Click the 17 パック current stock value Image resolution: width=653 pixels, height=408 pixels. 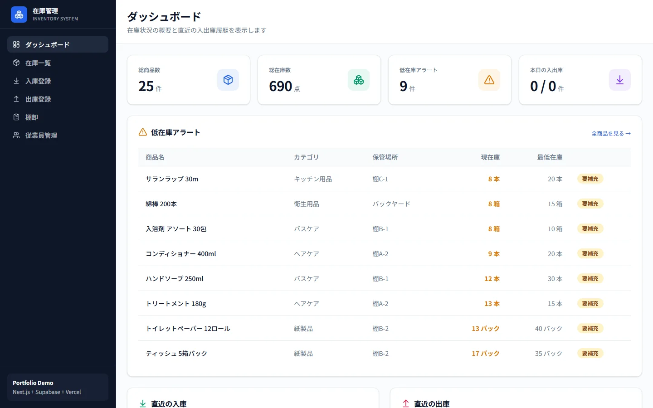(x=486, y=354)
